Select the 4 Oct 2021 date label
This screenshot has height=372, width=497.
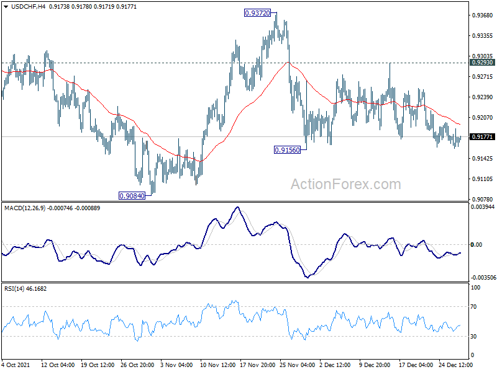[16, 365]
